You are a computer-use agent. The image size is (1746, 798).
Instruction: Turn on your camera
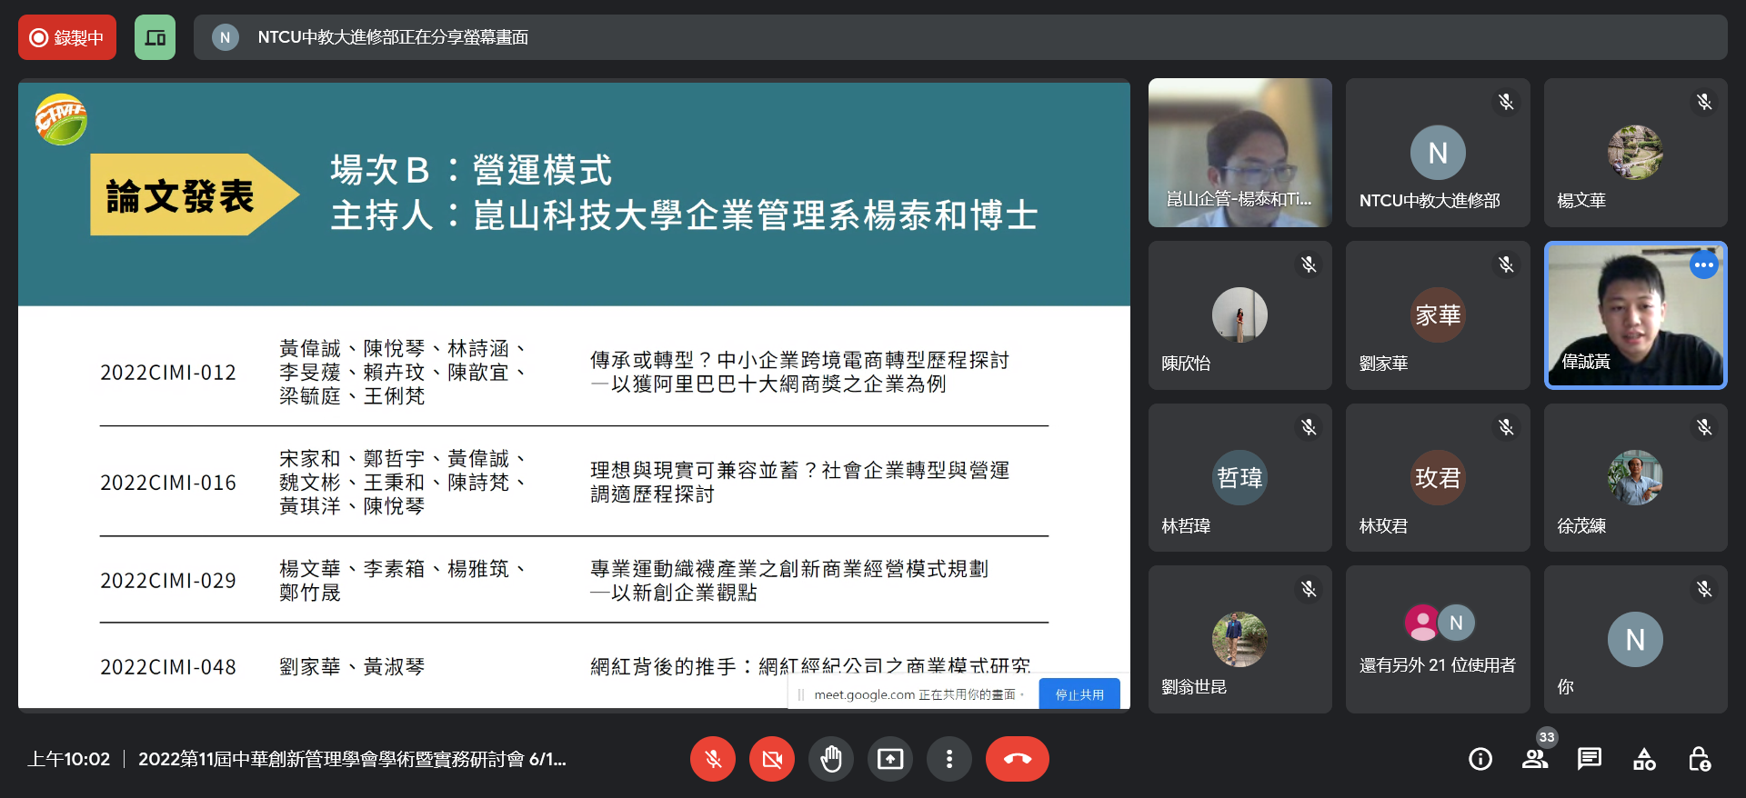[772, 759]
